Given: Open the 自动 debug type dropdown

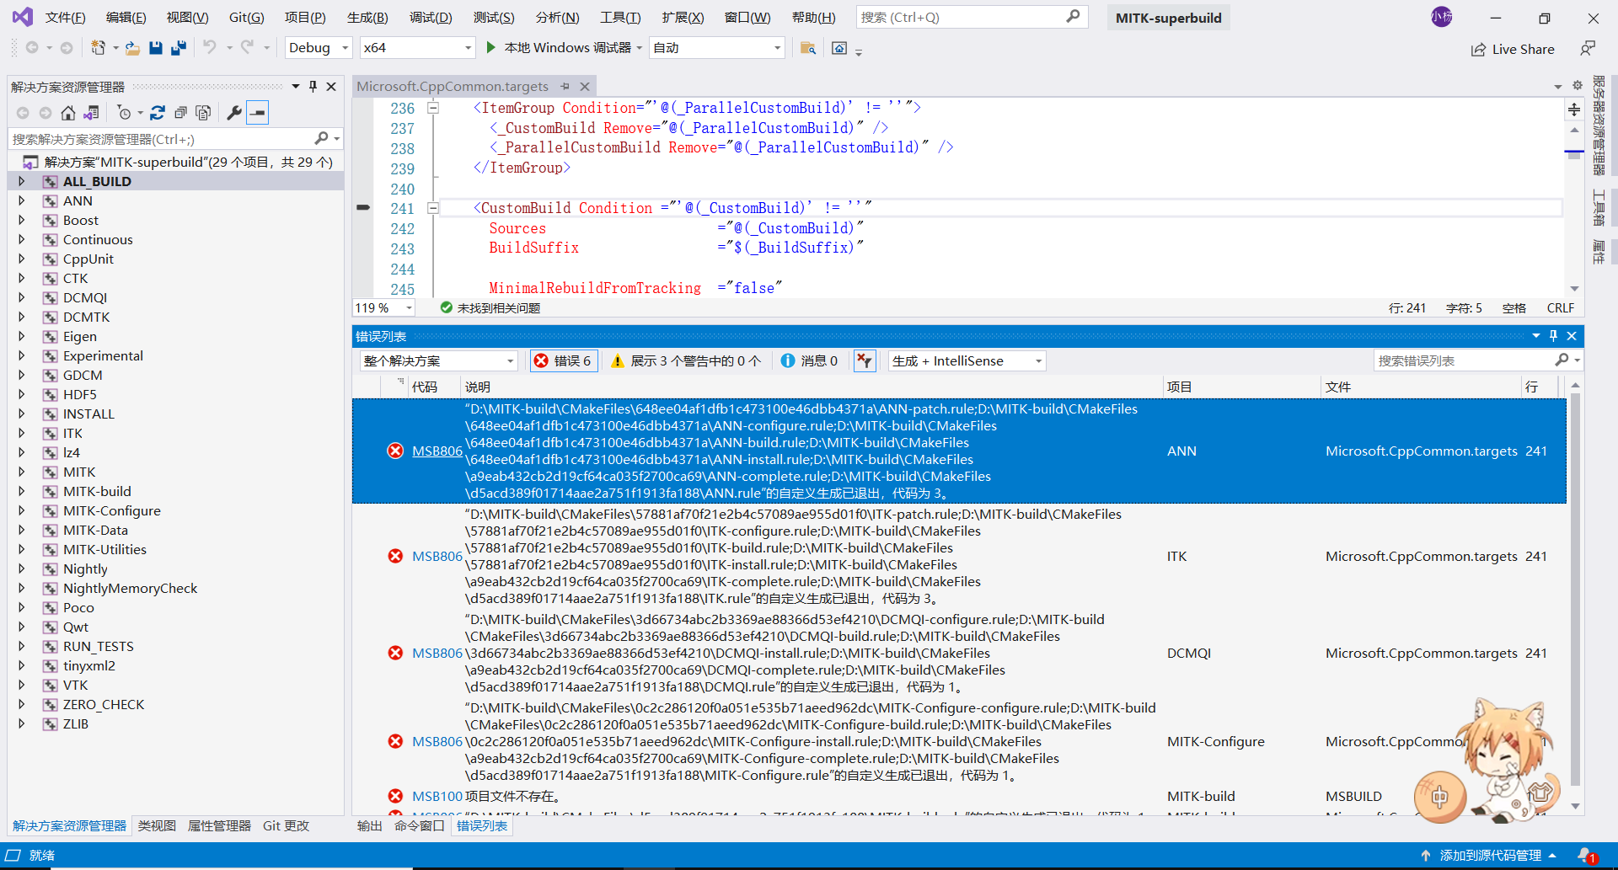Looking at the screenshot, I should [x=717, y=48].
